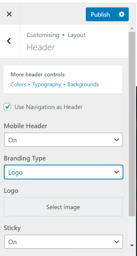Click Select image for the Logo
The width and height of the screenshot is (137, 256).
pos(63,207)
